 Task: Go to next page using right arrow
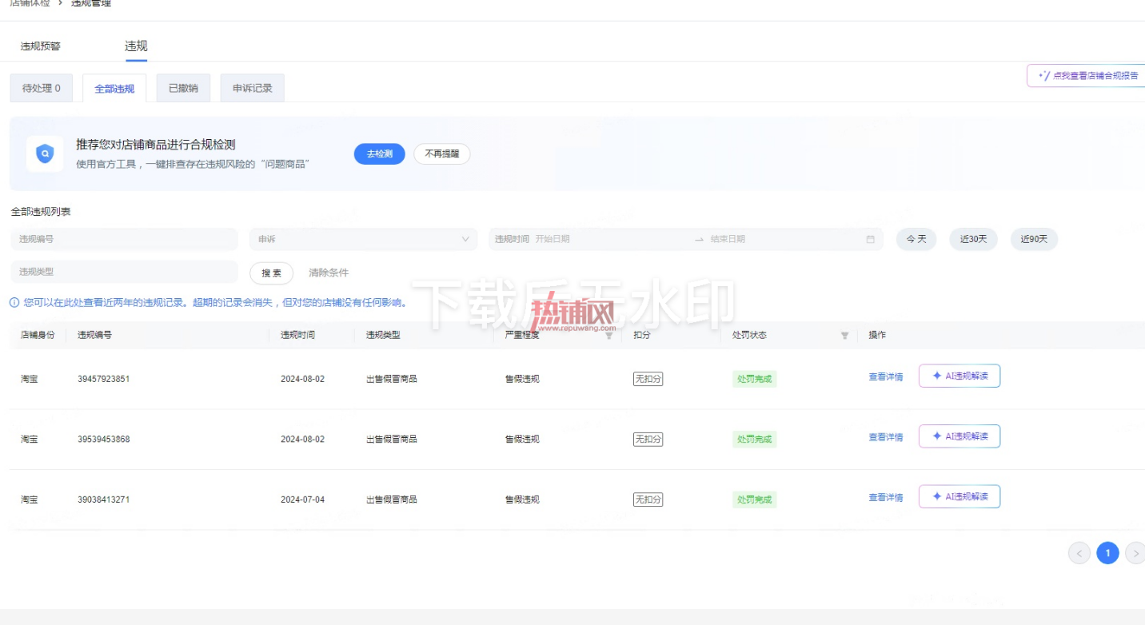[x=1135, y=553]
